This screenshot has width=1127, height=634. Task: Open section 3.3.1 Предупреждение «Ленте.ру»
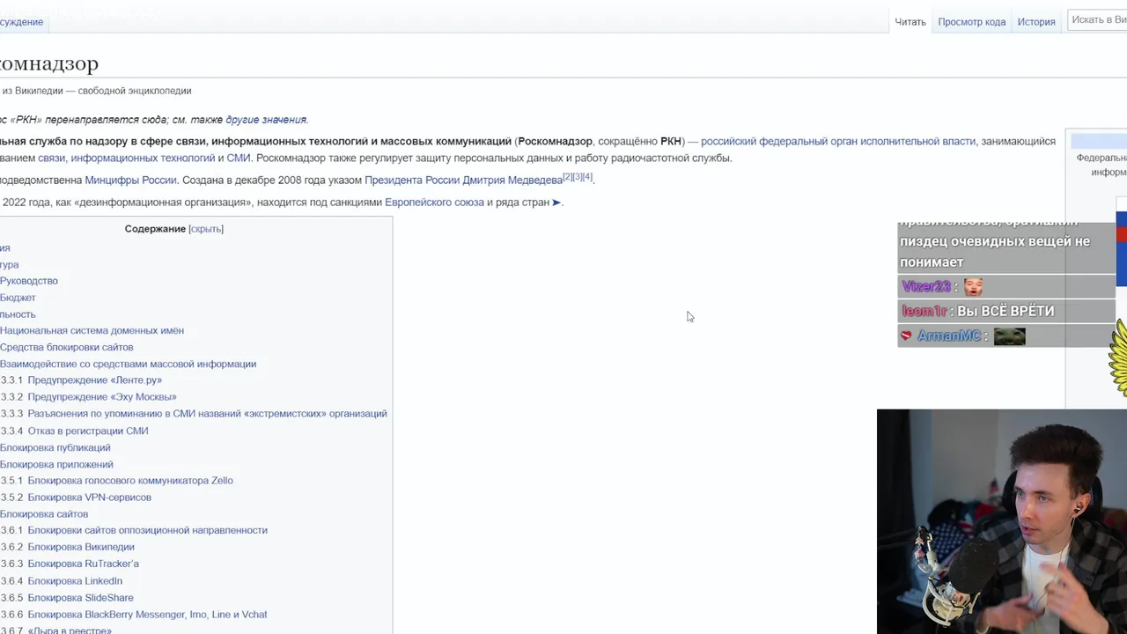(81, 380)
